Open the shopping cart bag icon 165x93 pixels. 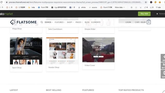pyautogui.click(x=149, y=22)
